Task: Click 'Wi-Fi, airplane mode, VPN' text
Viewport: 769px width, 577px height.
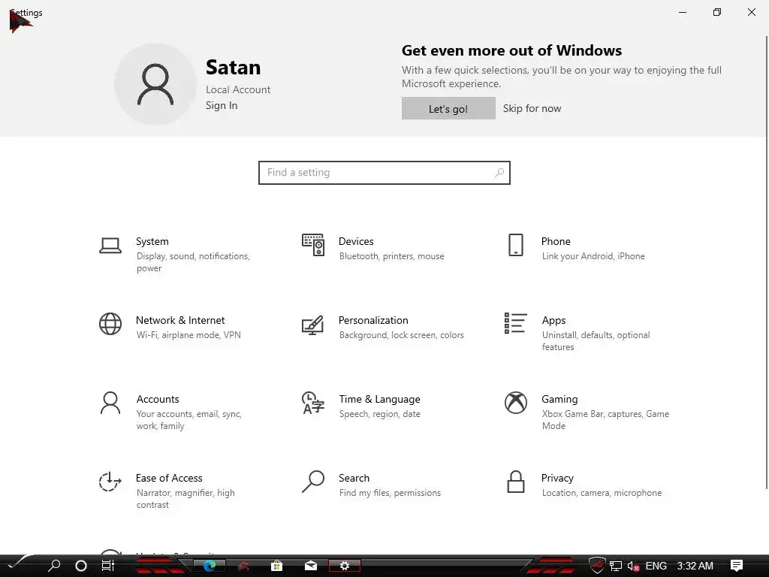Action: pyautogui.click(x=188, y=335)
